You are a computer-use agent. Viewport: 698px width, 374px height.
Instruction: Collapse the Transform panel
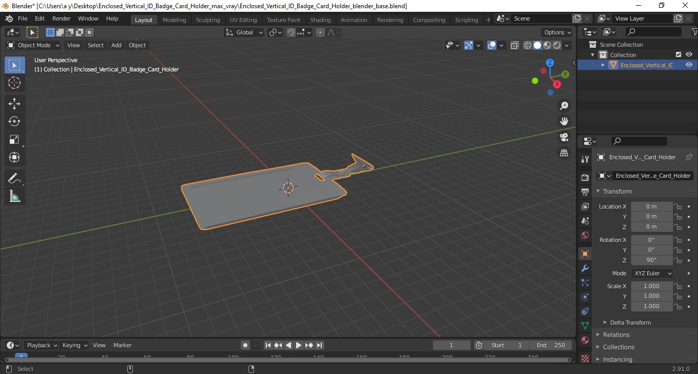click(x=617, y=191)
